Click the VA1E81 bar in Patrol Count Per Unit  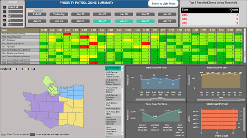219,111
